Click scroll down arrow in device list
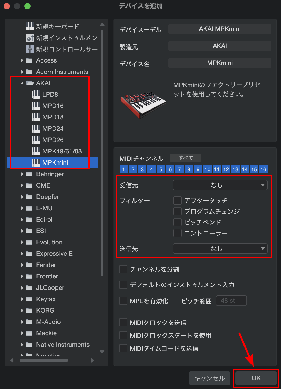 coord(102,352)
